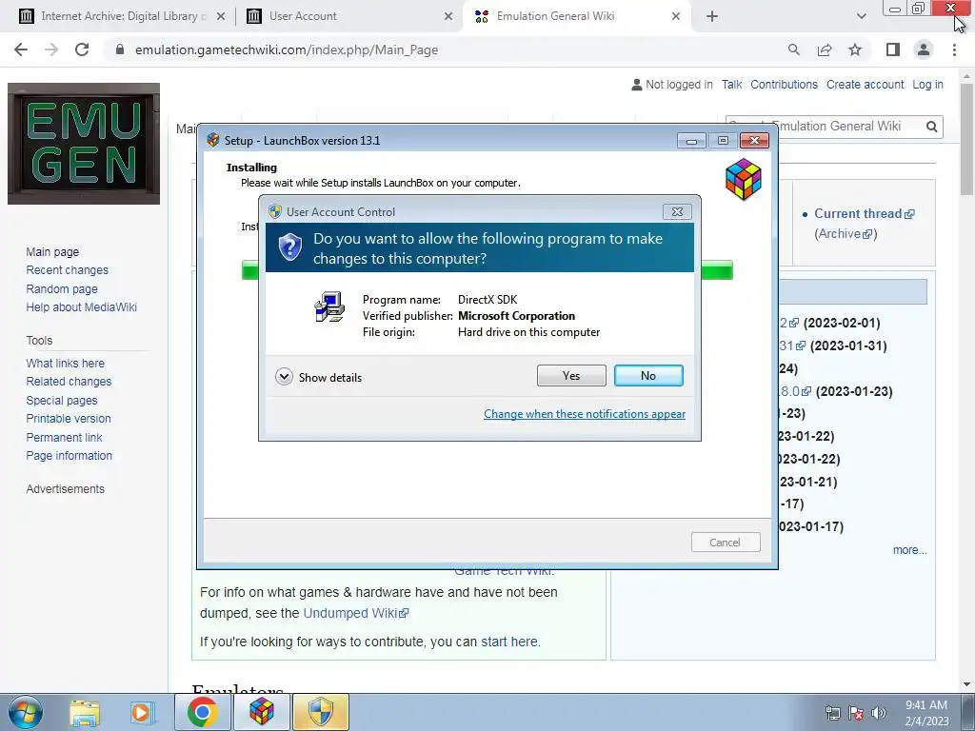Image resolution: width=975 pixels, height=731 pixels.
Task: Open Windows Media Player from taskbar
Action: coord(141,712)
